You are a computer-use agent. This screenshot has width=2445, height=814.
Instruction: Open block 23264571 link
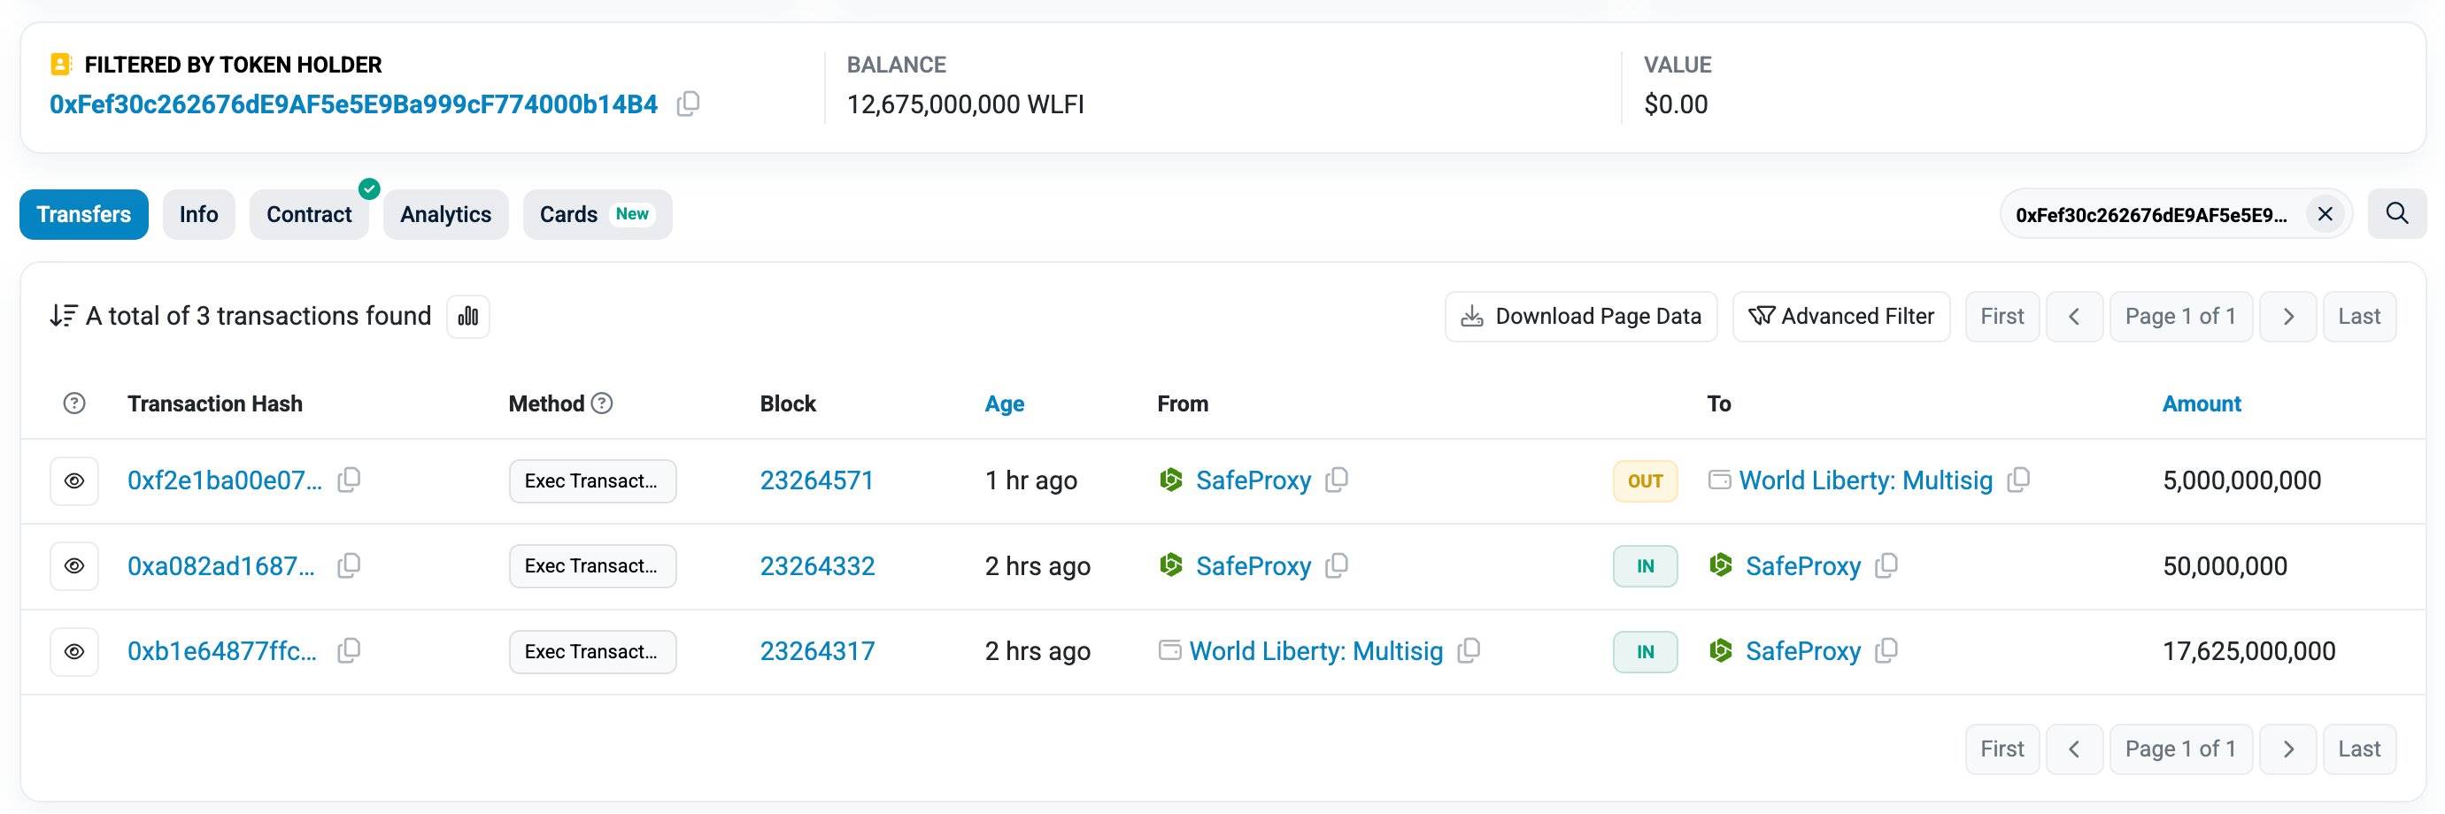(x=816, y=480)
